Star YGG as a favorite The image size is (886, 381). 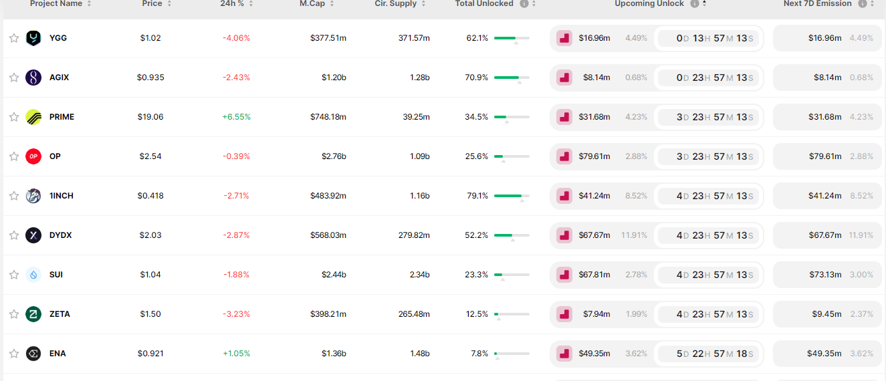[x=14, y=38]
